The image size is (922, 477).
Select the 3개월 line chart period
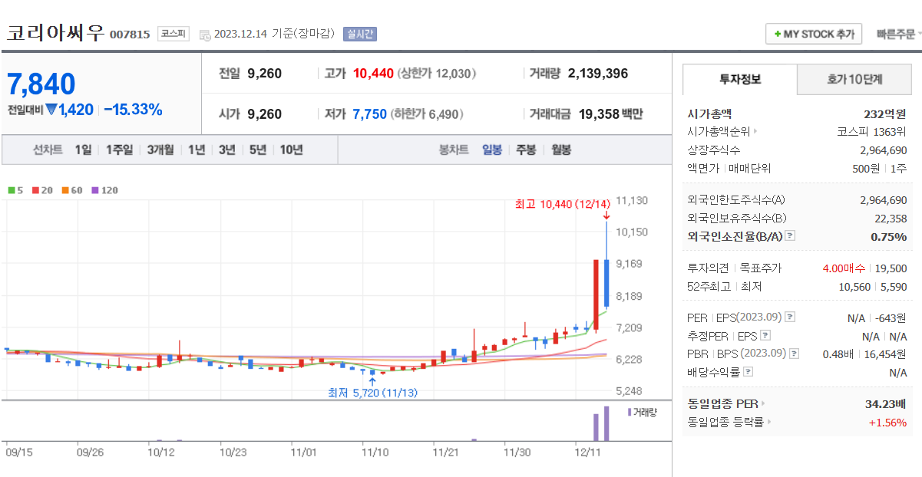point(160,150)
